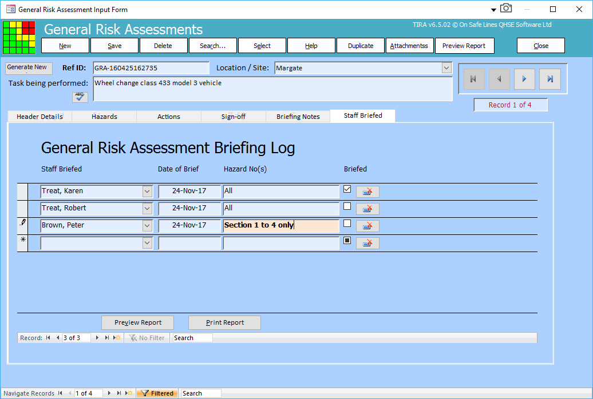
Task: Click the New button in the toolbar
Action: coord(65,46)
